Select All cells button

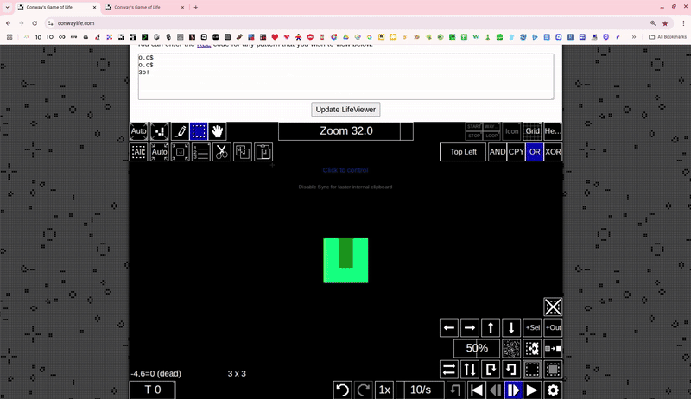[138, 152]
